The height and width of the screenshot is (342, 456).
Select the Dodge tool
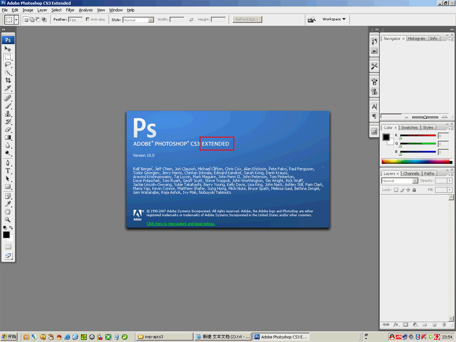click(x=8, y=153)
